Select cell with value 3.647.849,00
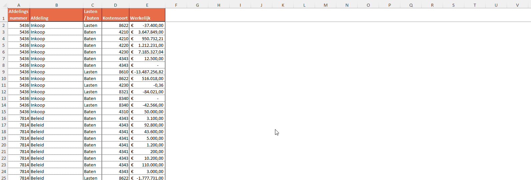 147,32
